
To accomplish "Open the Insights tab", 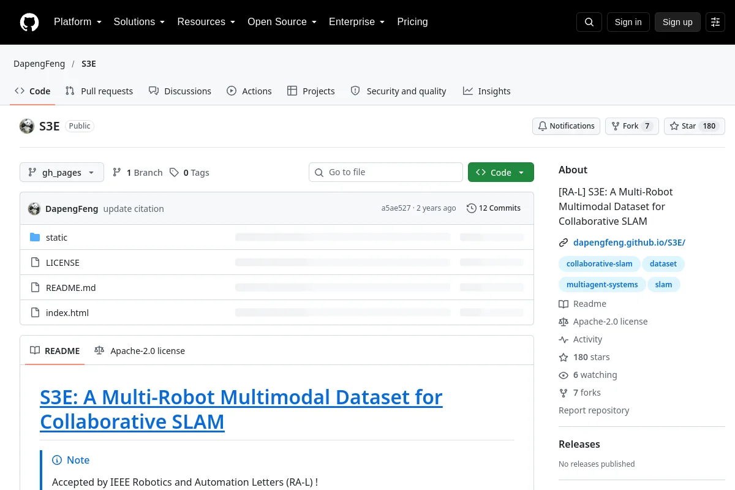I will pos(487,91).
